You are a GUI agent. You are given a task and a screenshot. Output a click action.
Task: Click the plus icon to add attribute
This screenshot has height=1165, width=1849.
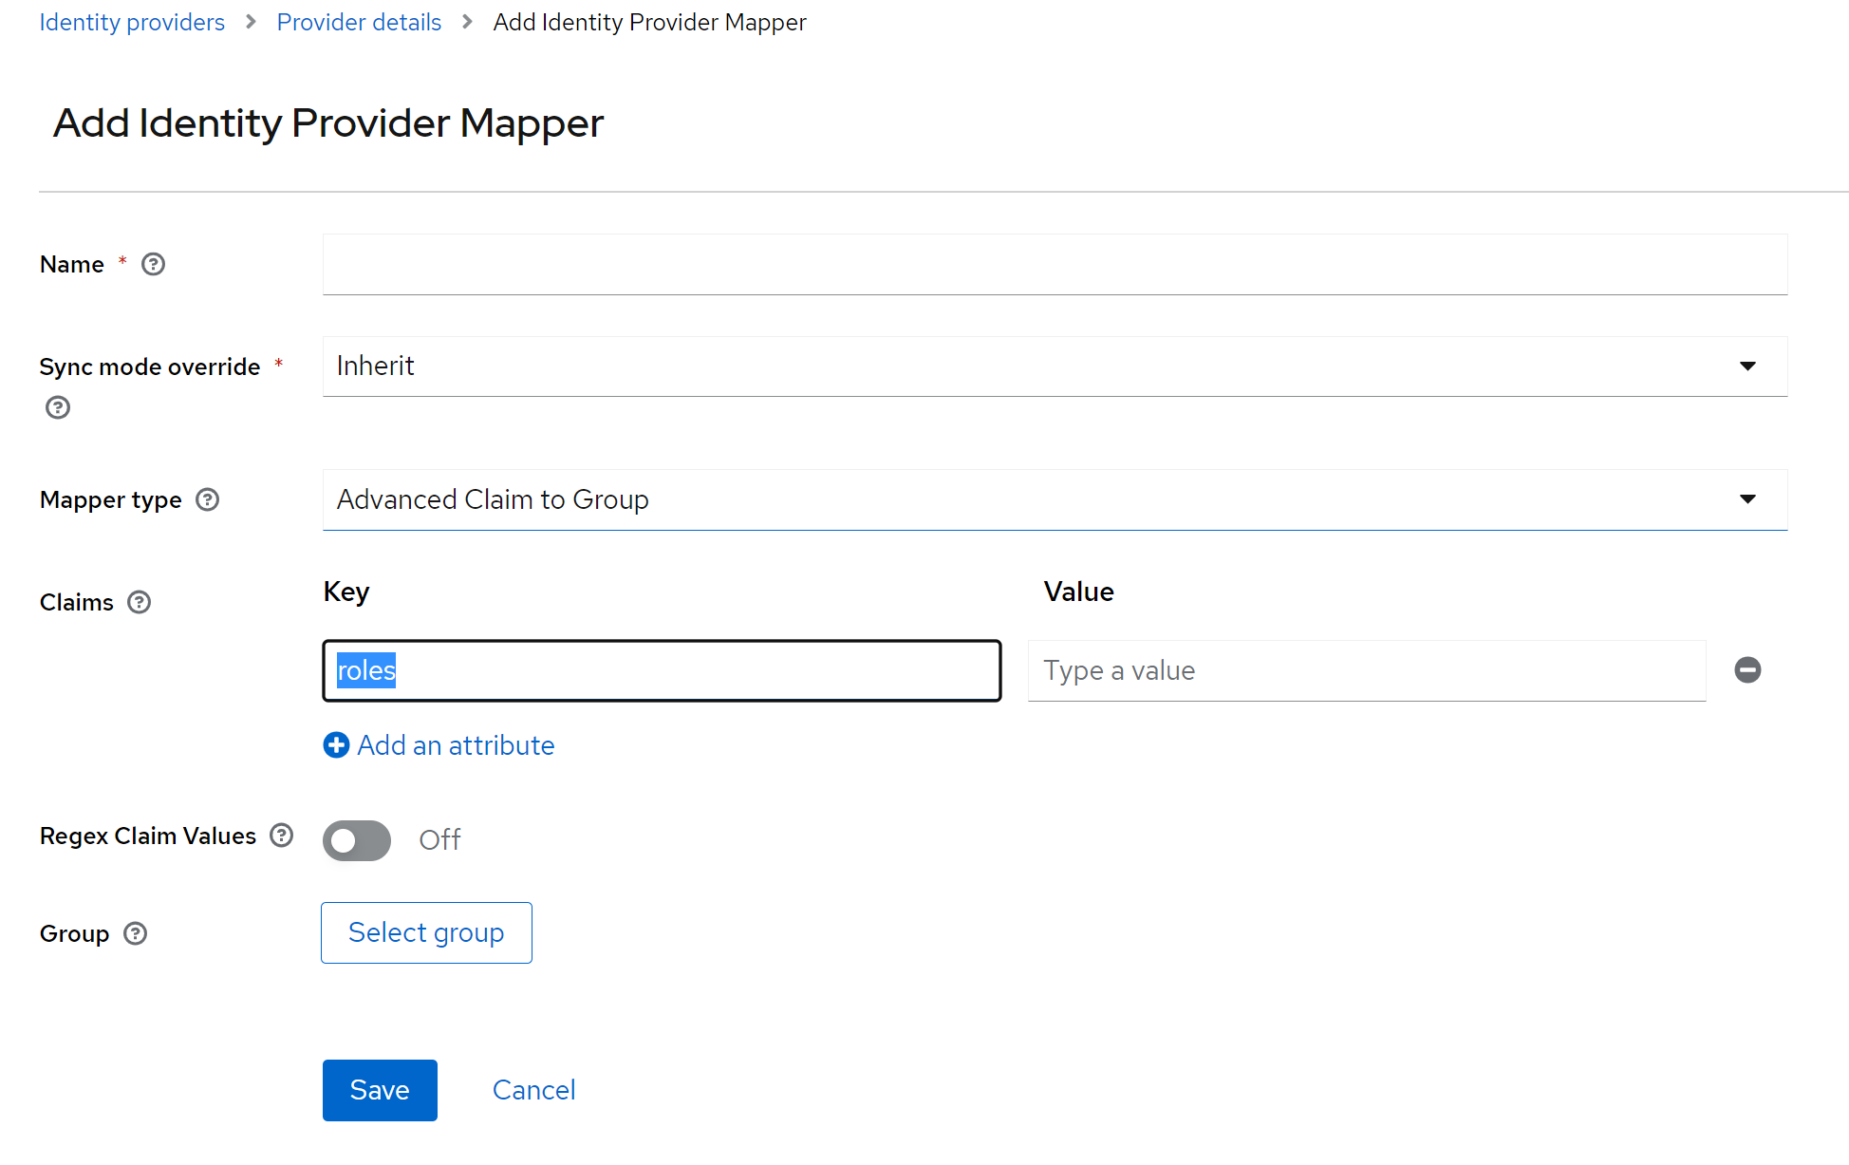point(336,745)
